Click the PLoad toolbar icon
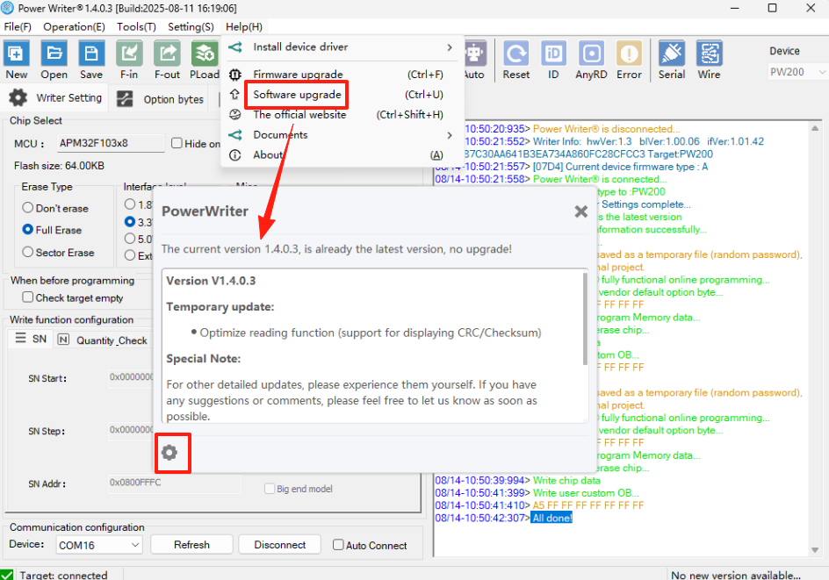Image resolution: width=829 pixels, height=580 pixels. tap(205, 54)
